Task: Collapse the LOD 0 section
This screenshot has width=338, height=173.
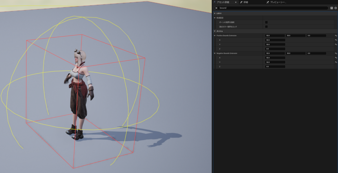Action: 215,13
